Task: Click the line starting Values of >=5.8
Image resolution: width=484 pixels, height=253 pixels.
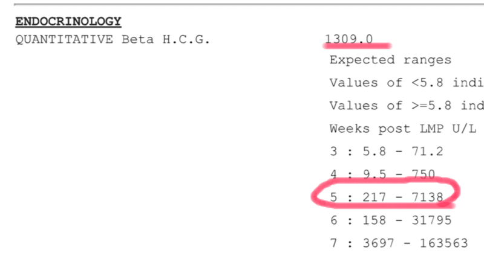Action: pos(406,106)
